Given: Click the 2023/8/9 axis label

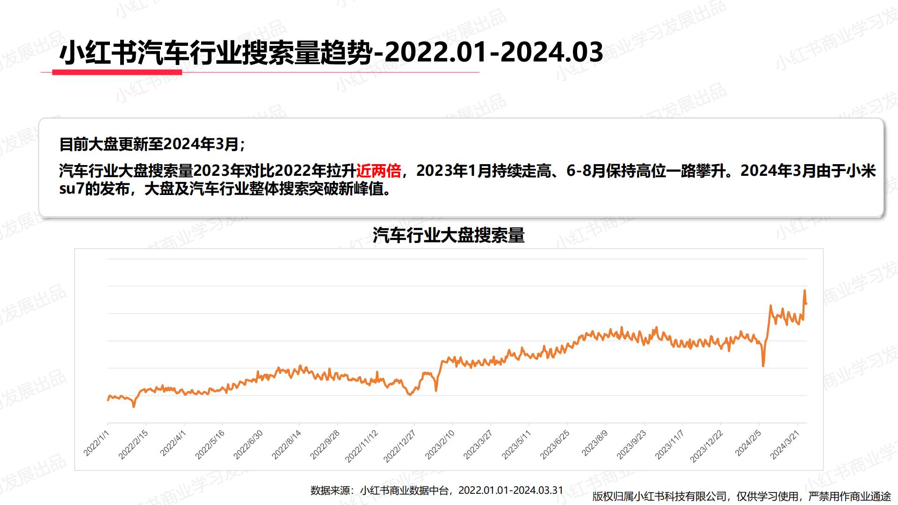Looking at the screenshot, I should (595, 443).
